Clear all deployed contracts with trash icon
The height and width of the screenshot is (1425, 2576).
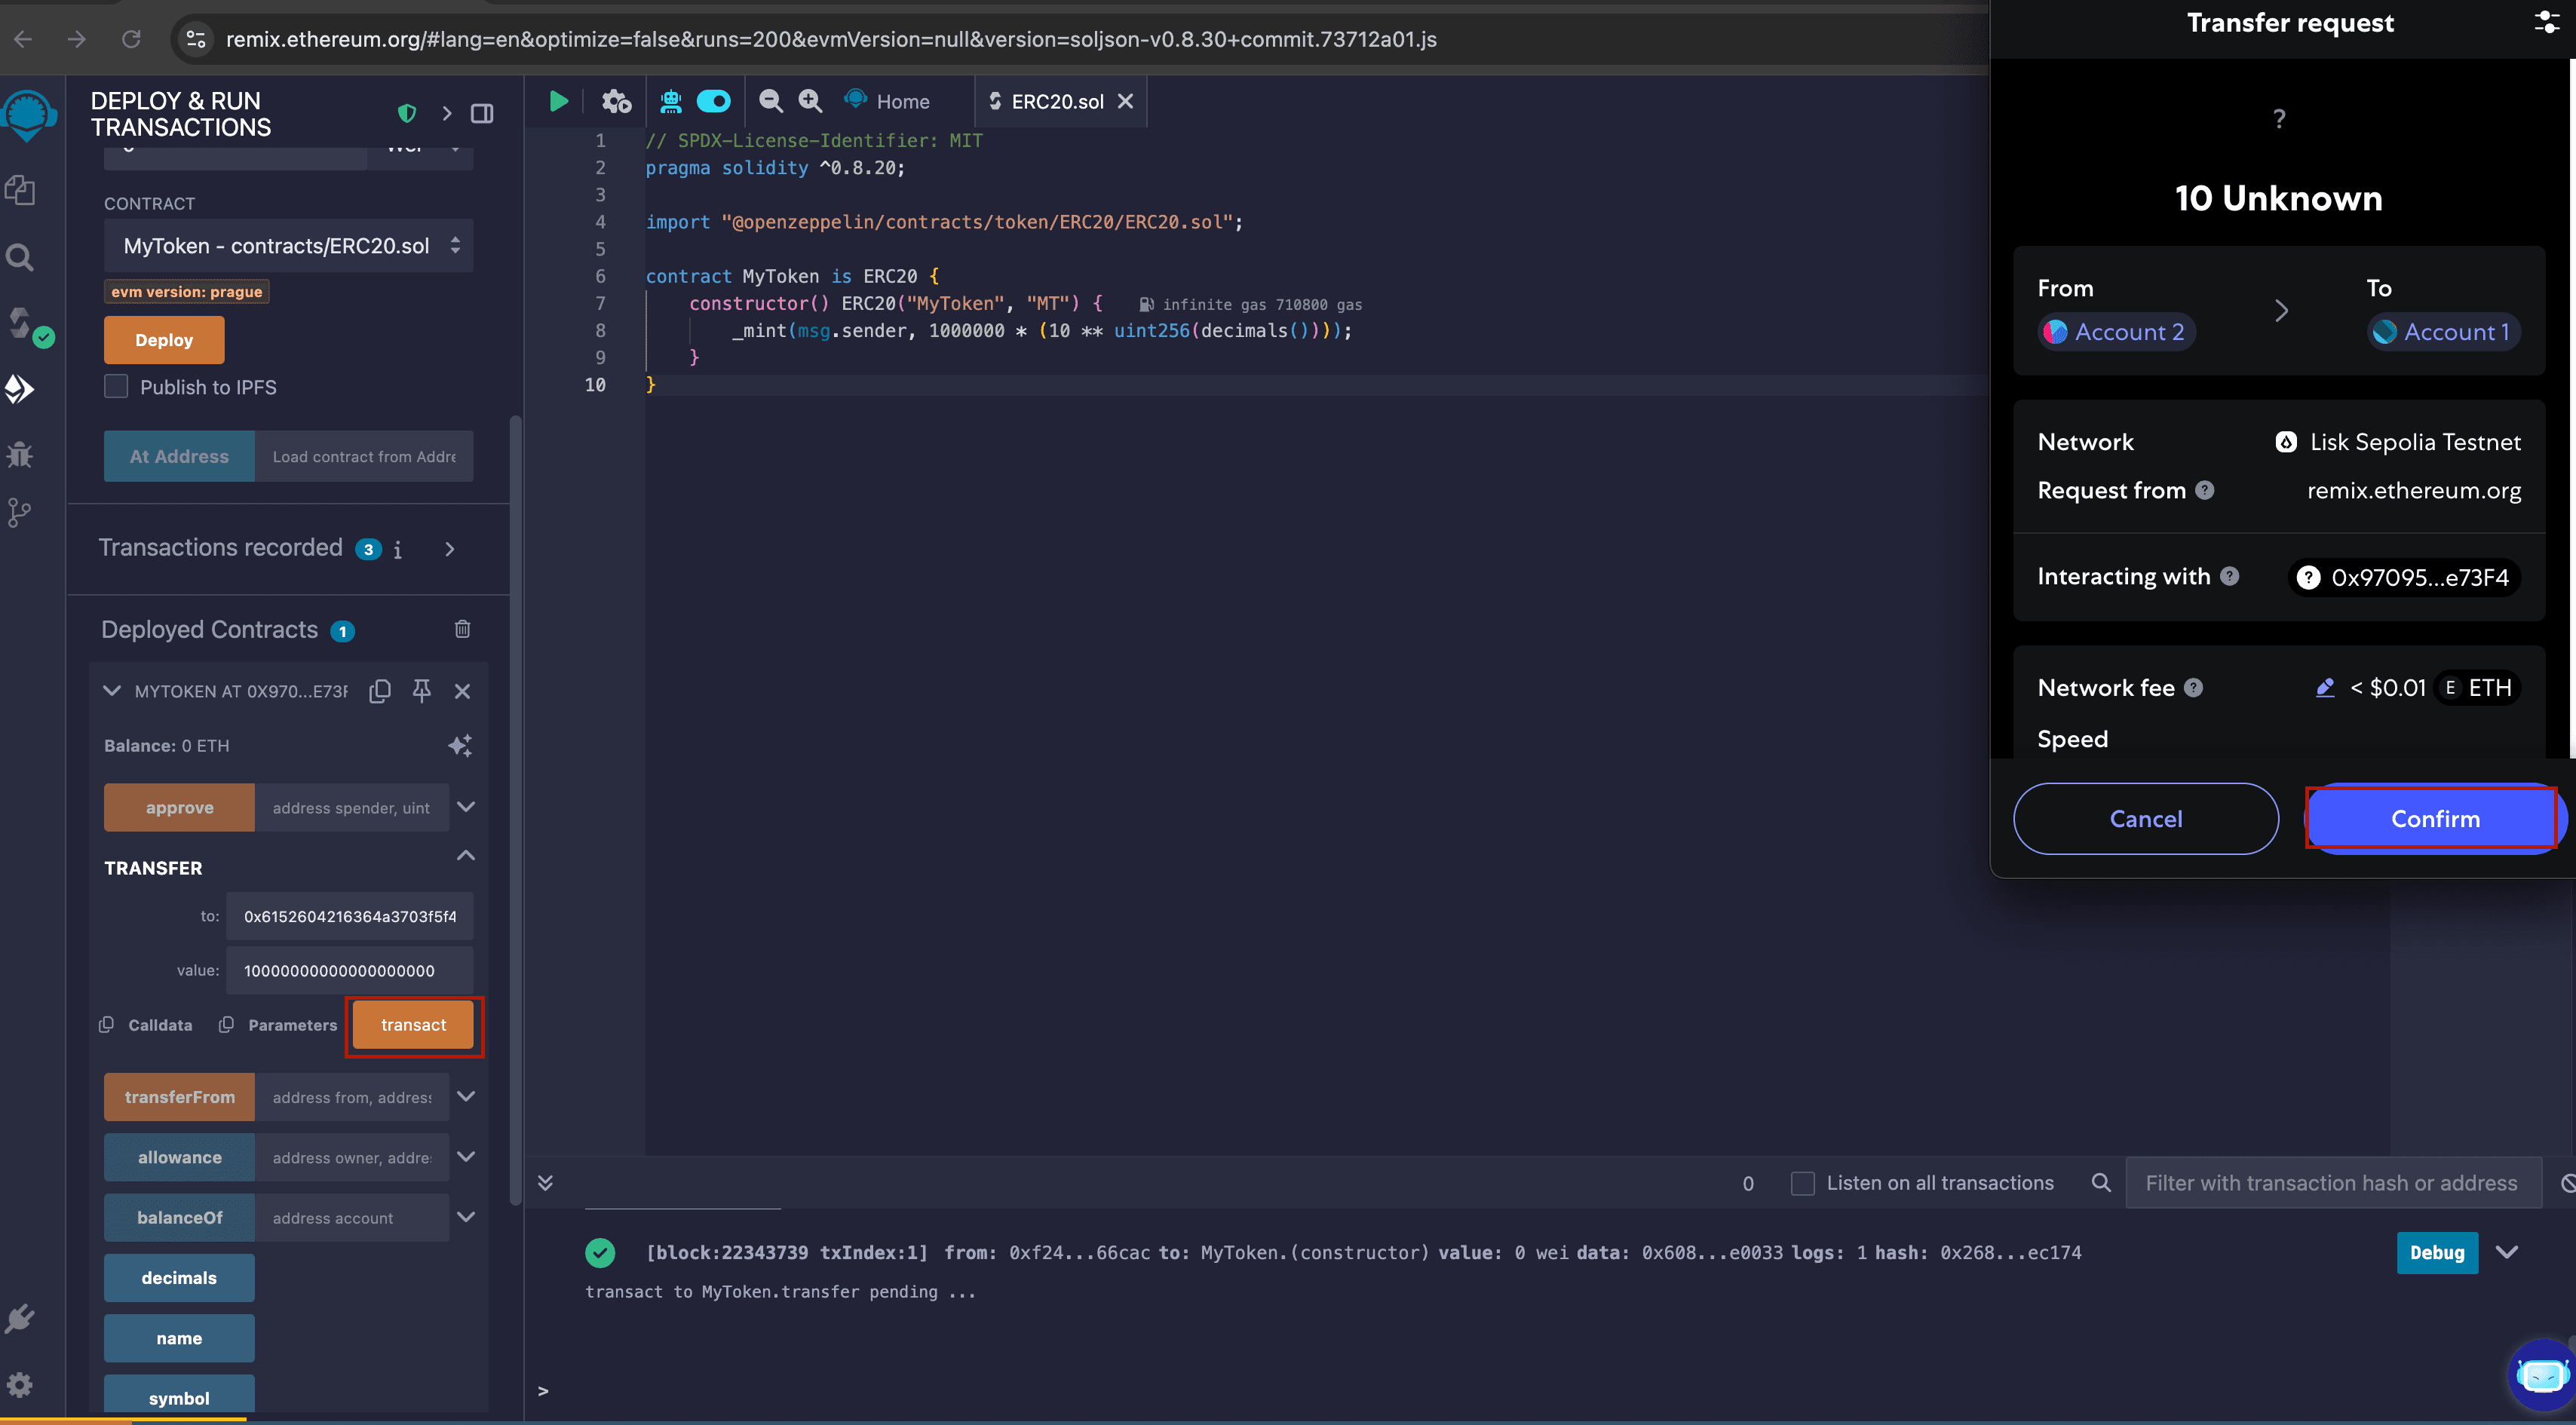coord(462,629)
